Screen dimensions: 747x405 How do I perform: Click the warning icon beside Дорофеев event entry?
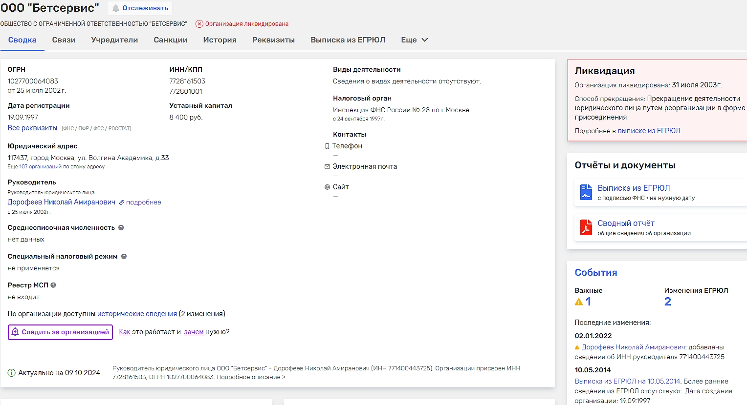pos(577,347)
